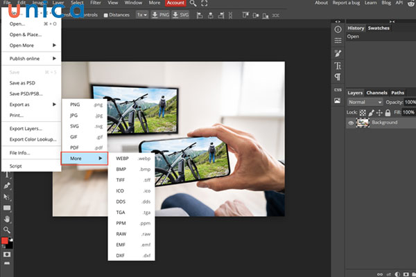This screenshot has width=416, height=277.
Task: Click the red foreground color swatch
Action: pos(5,240)
